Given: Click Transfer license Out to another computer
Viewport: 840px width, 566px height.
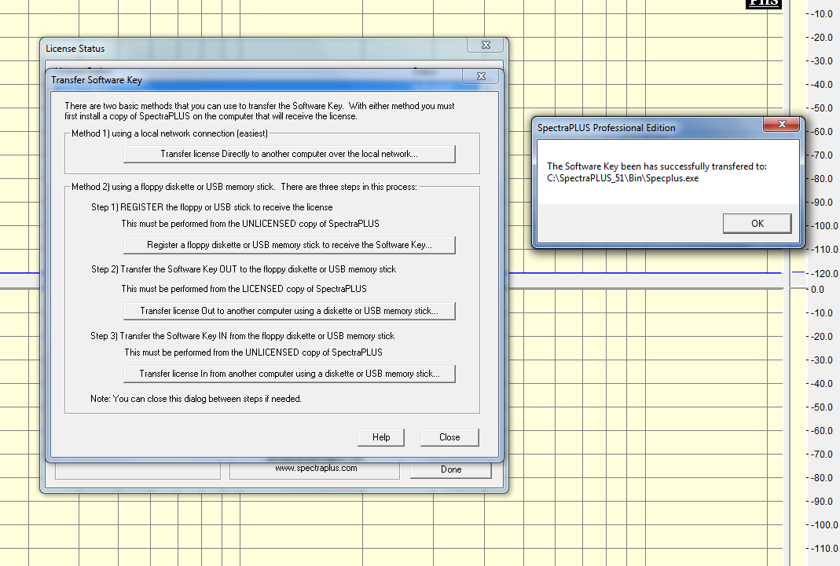Looking at the screenshot, I should point(289,311).
